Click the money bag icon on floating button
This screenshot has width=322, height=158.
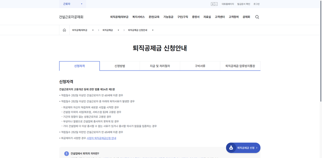point(231,148)
